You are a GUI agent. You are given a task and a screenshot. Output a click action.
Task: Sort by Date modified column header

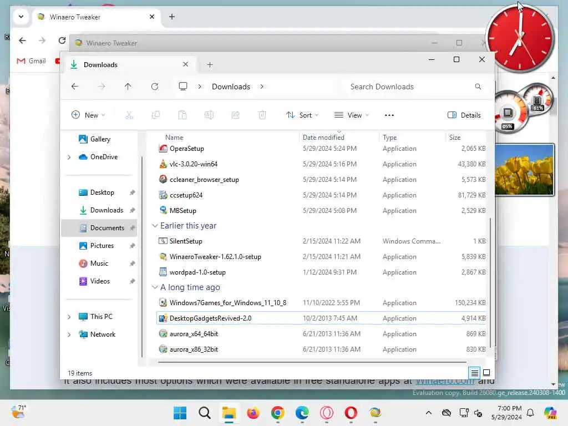pos(323,138)
